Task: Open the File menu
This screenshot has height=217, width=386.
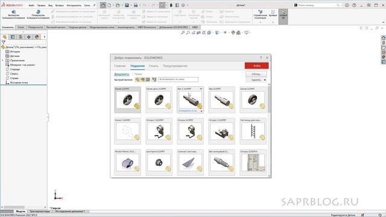Action: [x=31, y=5]
